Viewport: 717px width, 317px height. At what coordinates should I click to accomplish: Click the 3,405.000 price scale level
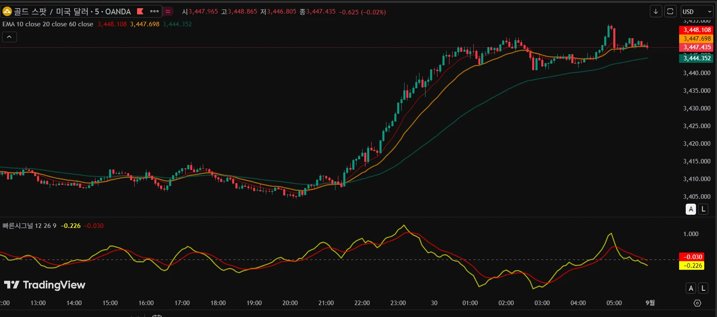[x=697, y=197]
